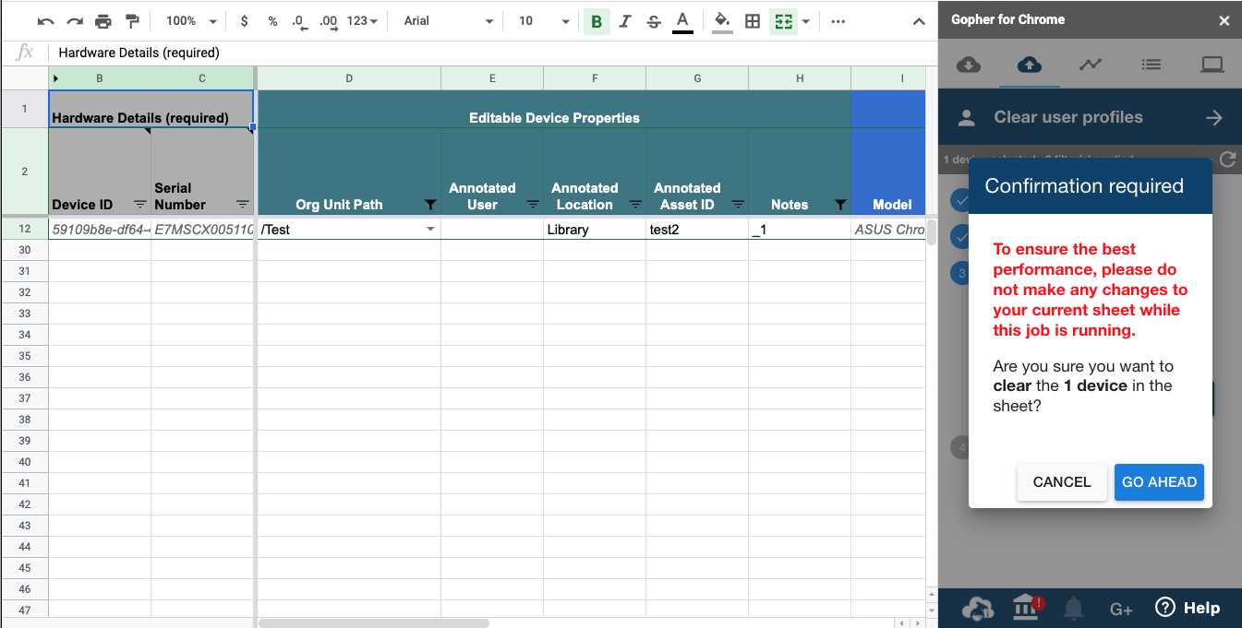The height and width of the screenshot is (628, 1242).
Task: Select the Library annotated location cell
Action: click(x=594, y=230)
